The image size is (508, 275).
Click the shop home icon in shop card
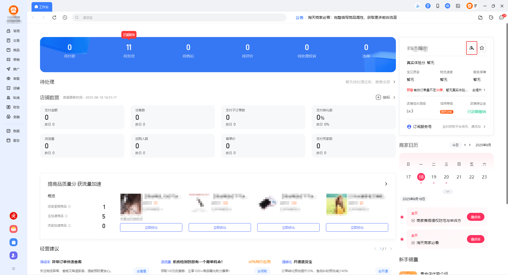pyautogui.click(x=482, y=48)
